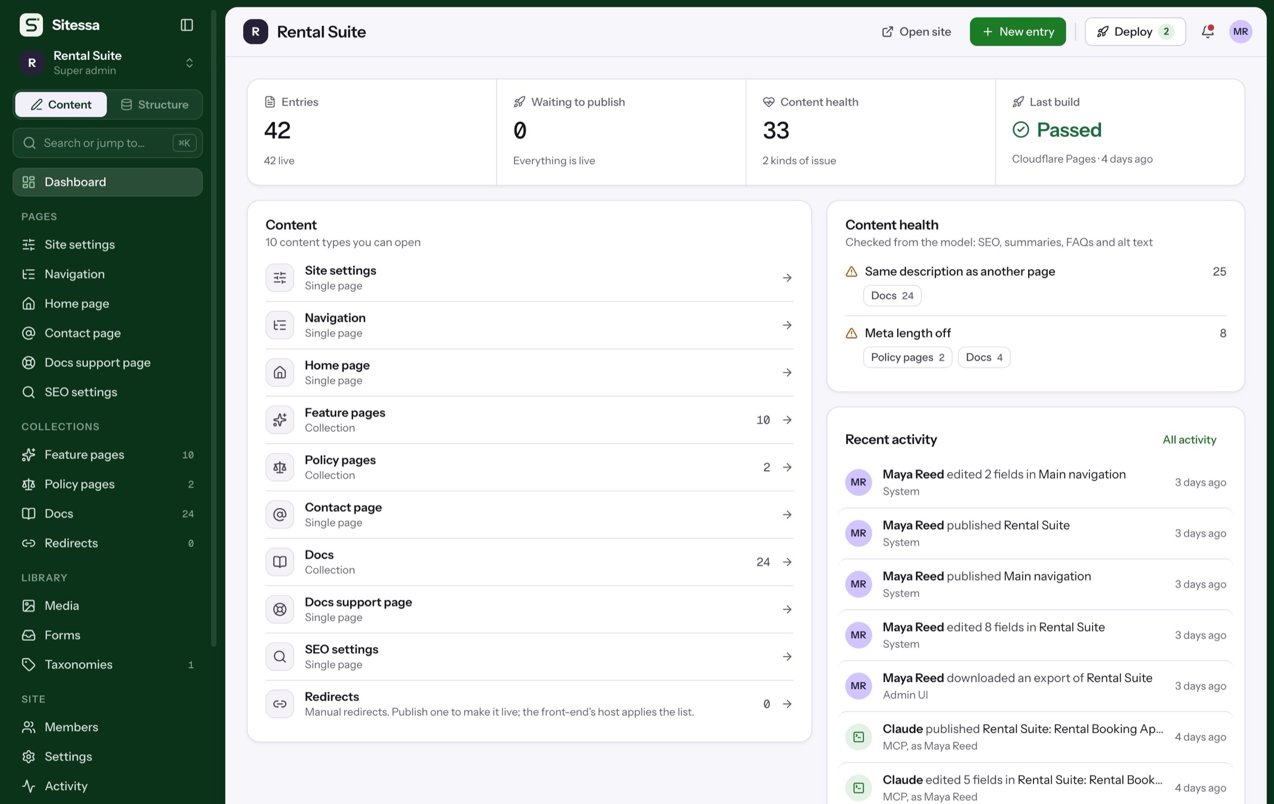
Task: Open Home page in sidebar
Action: 108,304
